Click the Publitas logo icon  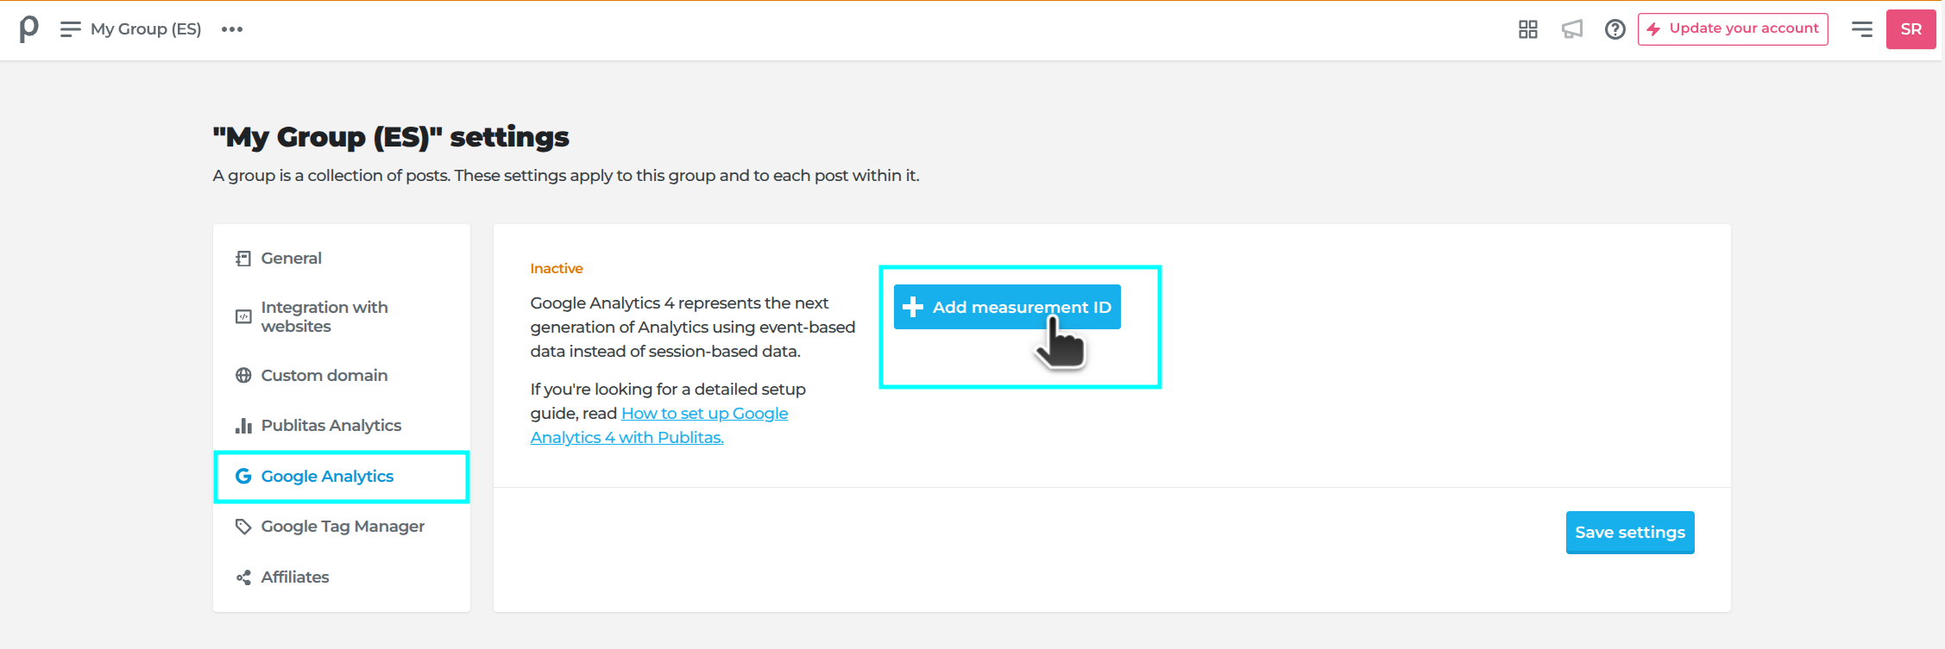pos(28,29)
